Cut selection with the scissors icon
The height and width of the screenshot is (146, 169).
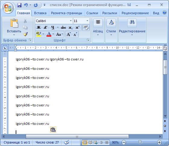click(x=25, y=21)
